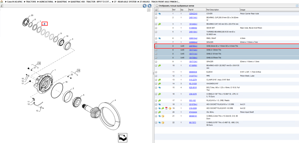Add ELBOW using its round button
Viewport: 299px width, 143px height.
156,72
